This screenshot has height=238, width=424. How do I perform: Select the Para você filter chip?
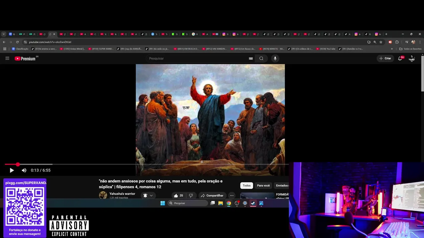pos(263,185)
